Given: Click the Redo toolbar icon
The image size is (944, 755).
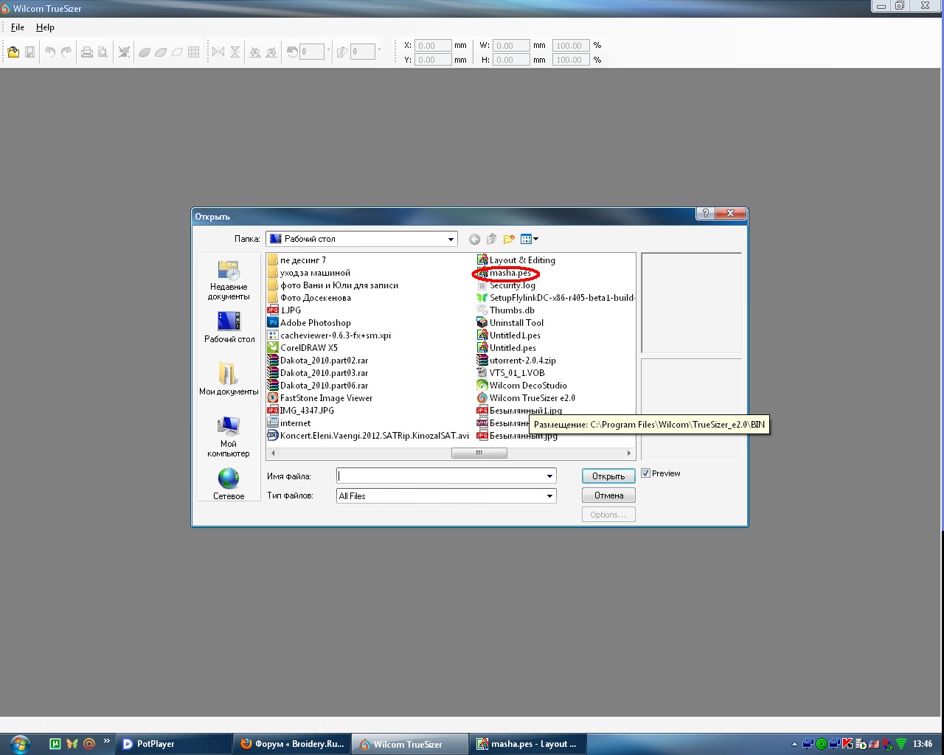Looking at the screenshot, I should [x=66, y=52].
